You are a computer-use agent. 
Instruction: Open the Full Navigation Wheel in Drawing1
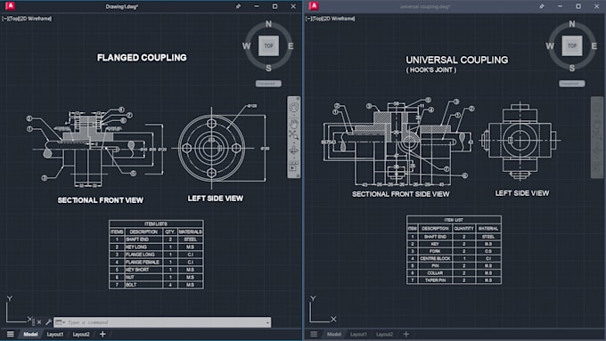click(294, 108)
